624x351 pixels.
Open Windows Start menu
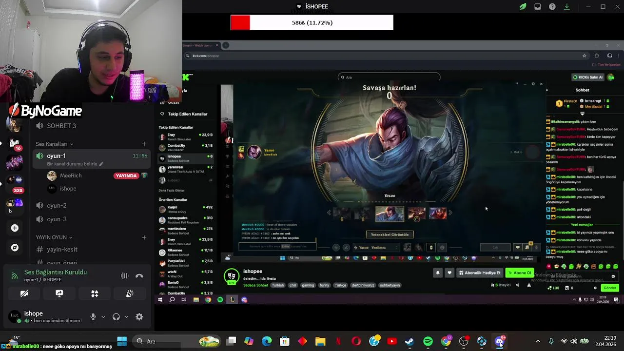coord(122,341)
